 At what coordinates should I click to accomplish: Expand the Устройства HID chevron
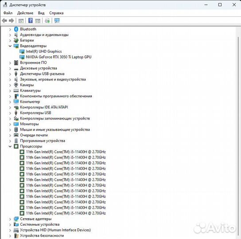click(10, 230)
